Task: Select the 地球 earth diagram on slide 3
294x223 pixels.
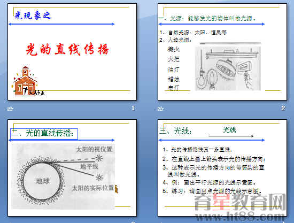Action: point(63,176)
